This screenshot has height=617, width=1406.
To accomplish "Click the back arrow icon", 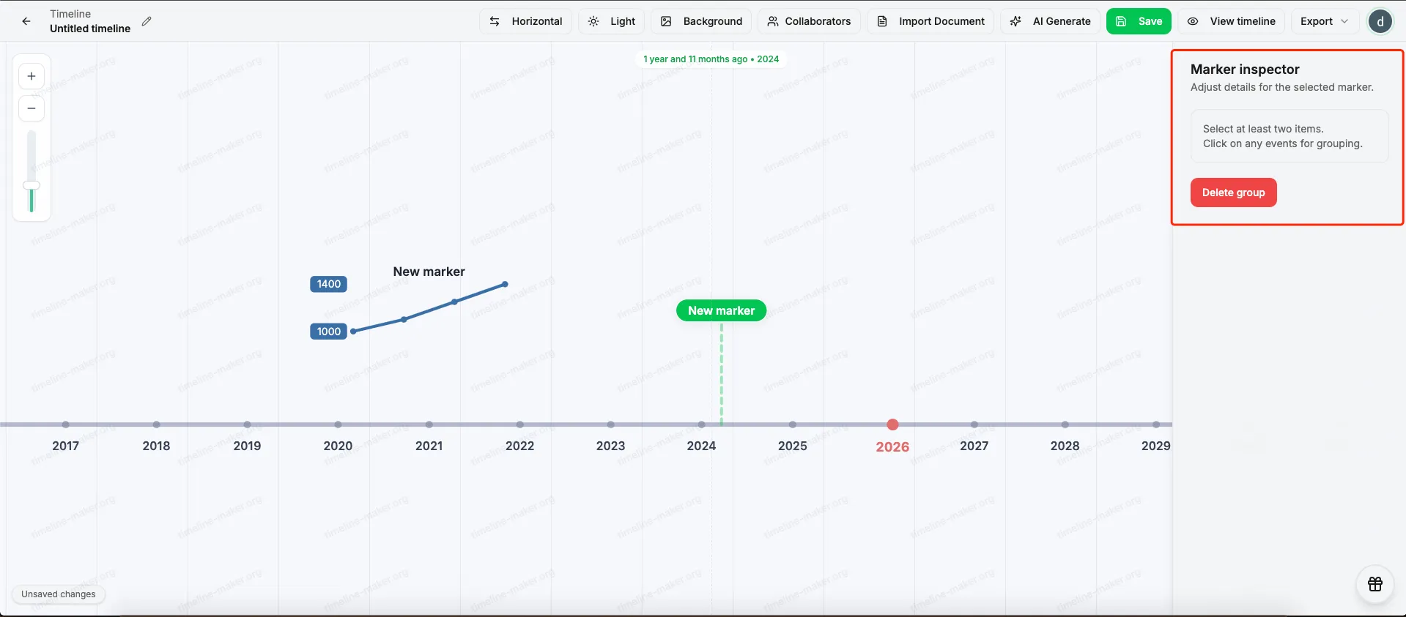I will tap(26, 21).
